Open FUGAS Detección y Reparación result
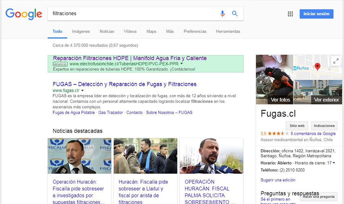Viewport: 344px width, 204px height. pos(124,84)
